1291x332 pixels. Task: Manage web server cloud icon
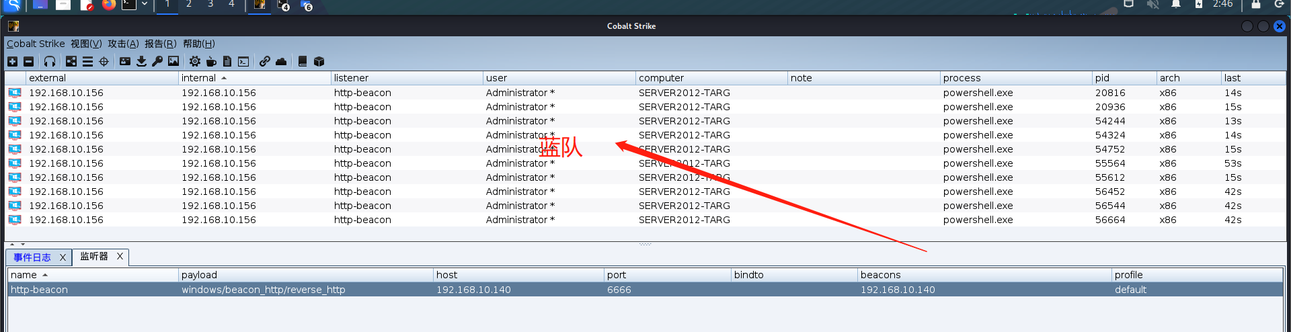click(x=281, y=62)
